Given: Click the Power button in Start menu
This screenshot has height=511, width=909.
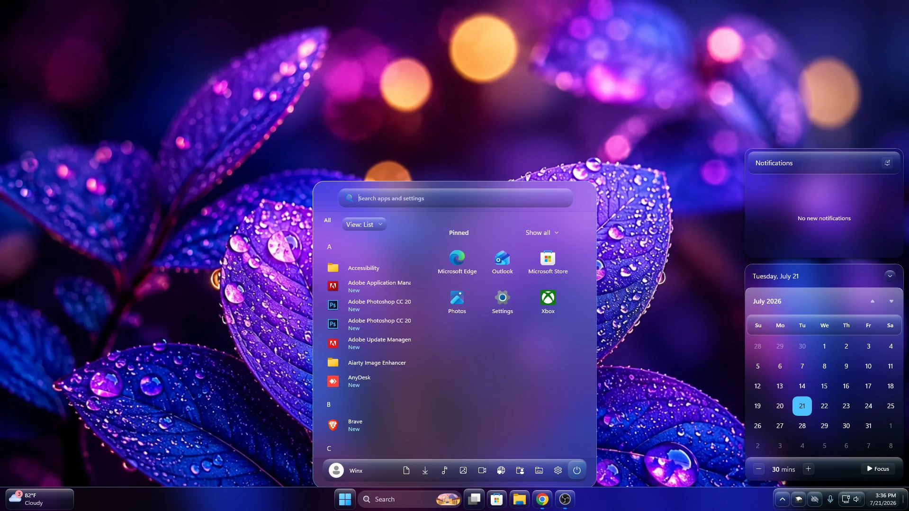Looking at the screenshot, I should pos(577,470).
